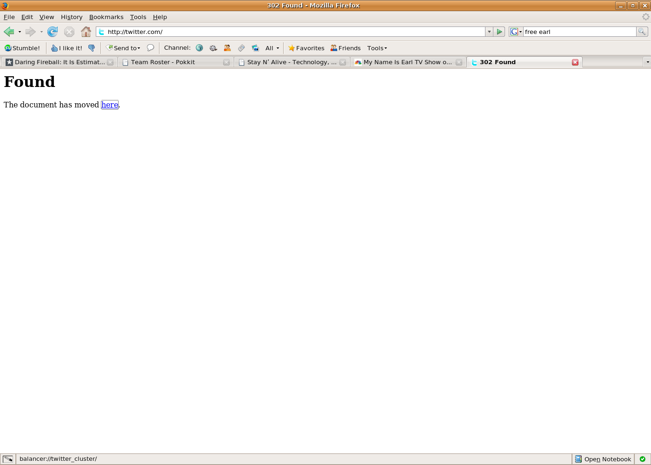Select the ticket channel icon
The height and width of the screenshot is (465, 651).
241,48
